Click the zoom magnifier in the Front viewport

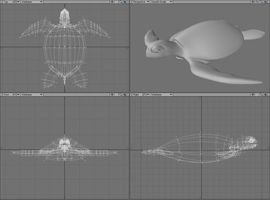point(121,95)
